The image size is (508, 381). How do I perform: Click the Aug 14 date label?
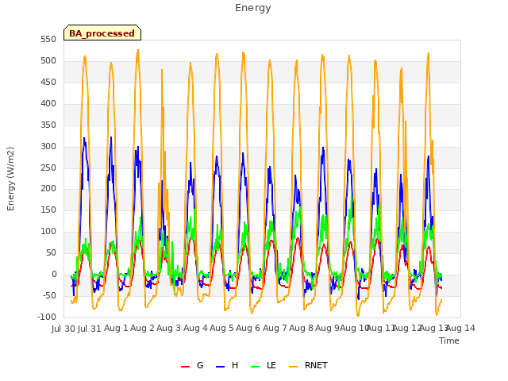461,328
